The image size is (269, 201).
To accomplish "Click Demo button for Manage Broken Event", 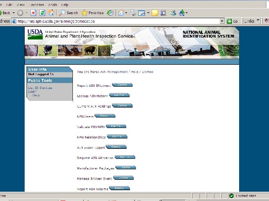I will 124,178.
